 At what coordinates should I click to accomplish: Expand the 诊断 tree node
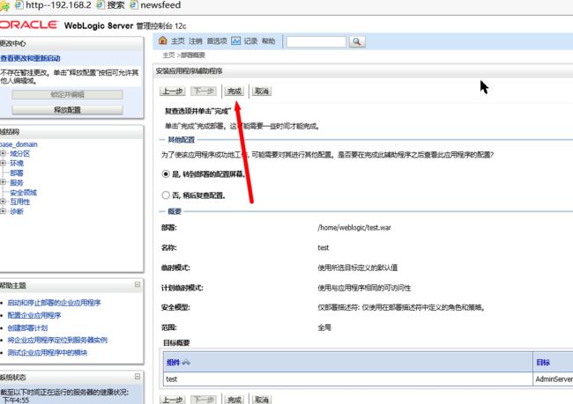click(x=3, y=211)
